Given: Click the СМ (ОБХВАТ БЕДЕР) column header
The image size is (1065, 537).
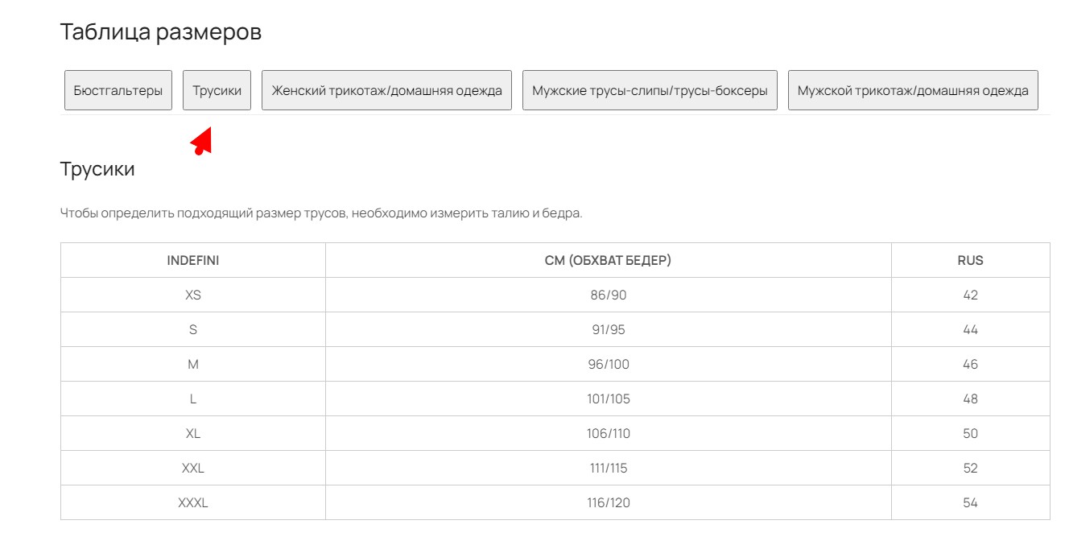Looking at the screenshot, I should [608, 261].
